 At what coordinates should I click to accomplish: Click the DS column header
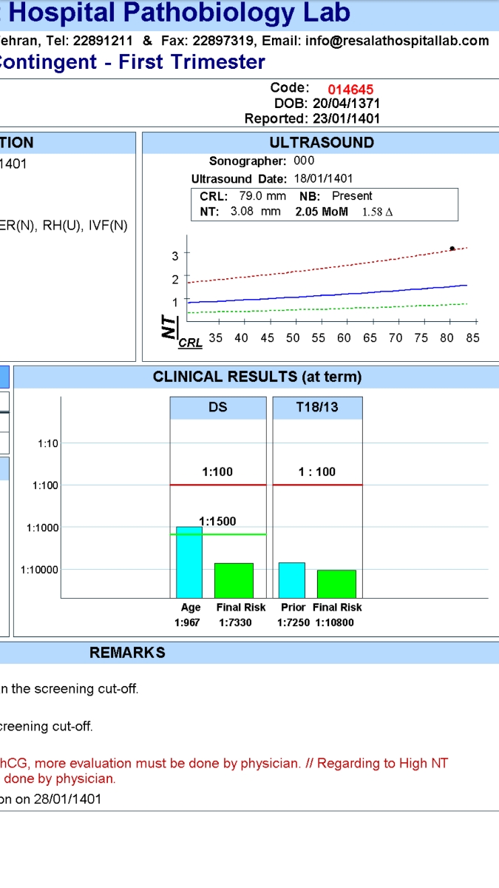tap(218, 408)
